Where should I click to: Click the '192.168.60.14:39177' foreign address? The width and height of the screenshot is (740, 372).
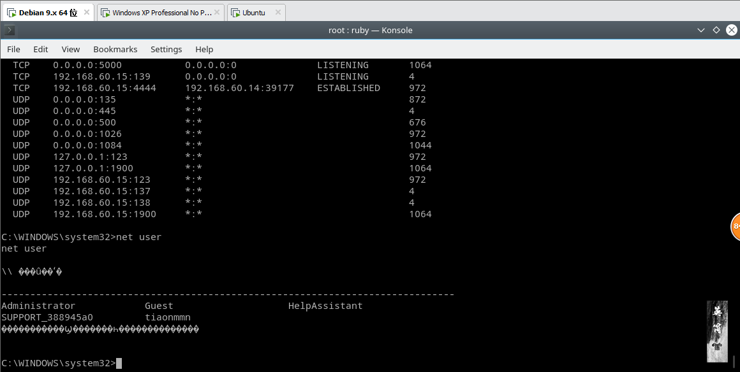239,88
